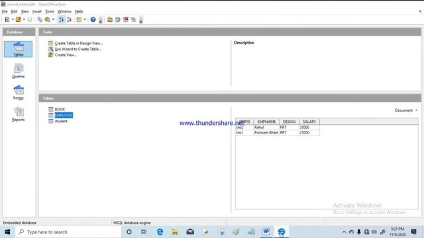Viewport: 424px width, 238px height.
Task: Select Reports in Database pane
Action: 18,114
